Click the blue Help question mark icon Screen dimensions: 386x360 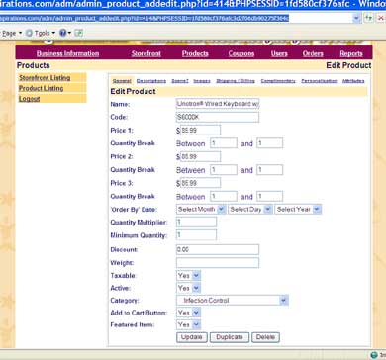coord(62,33)
